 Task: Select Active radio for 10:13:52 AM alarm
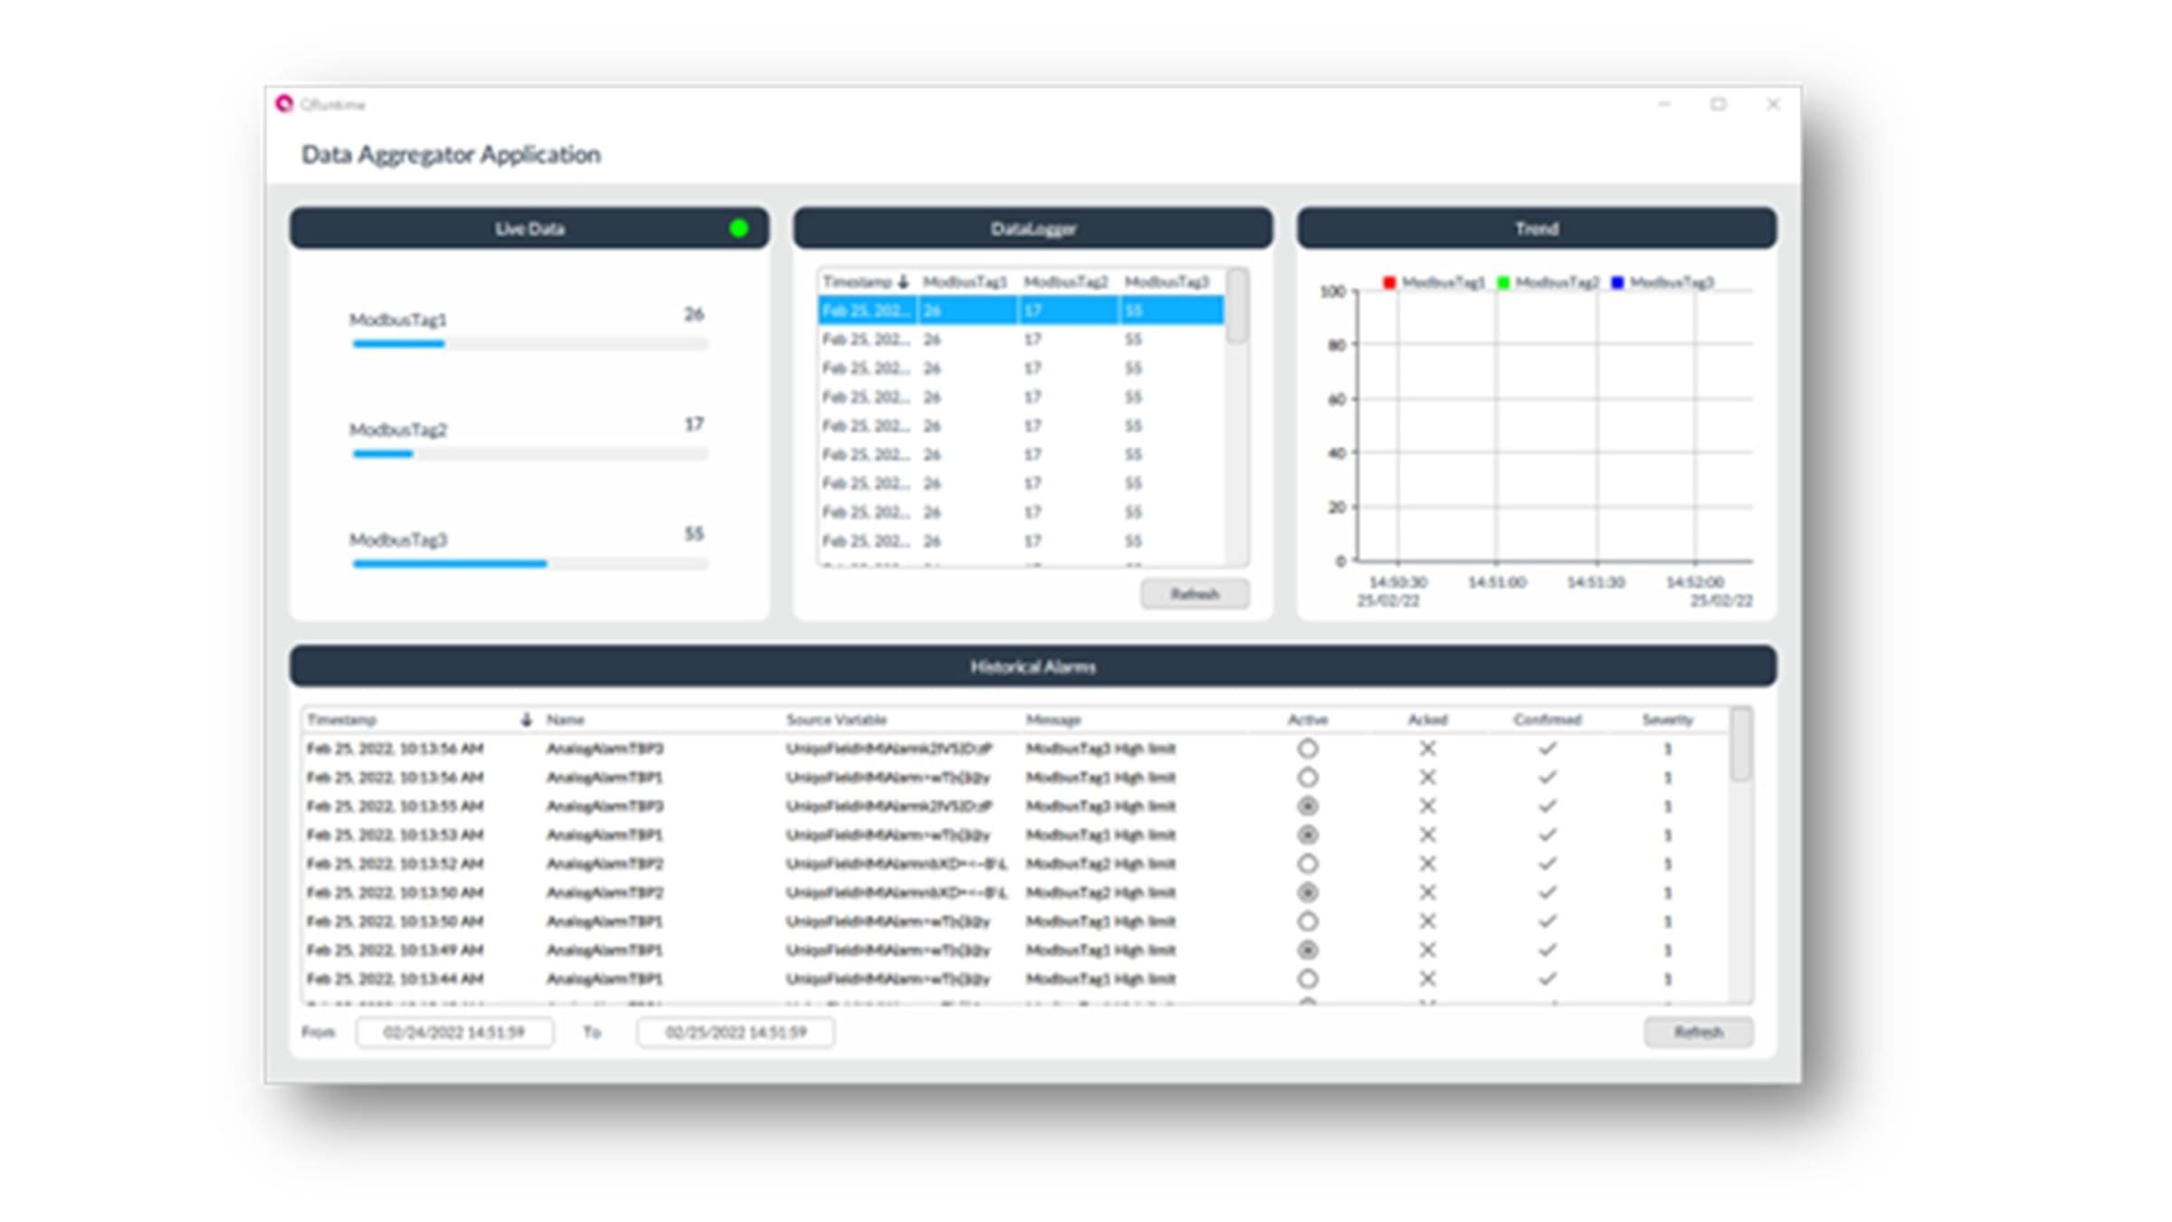click(1307, 864)
